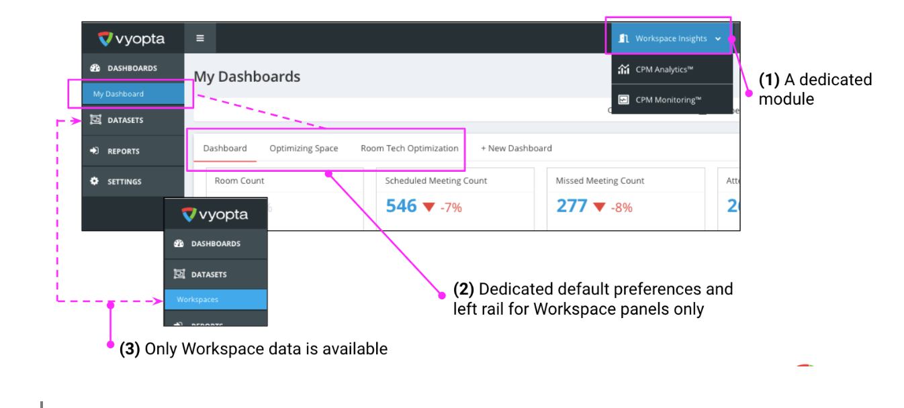Click the Settings gear icon in sidebar
Screen dimensions: 904x408
(x=95, y=181)
